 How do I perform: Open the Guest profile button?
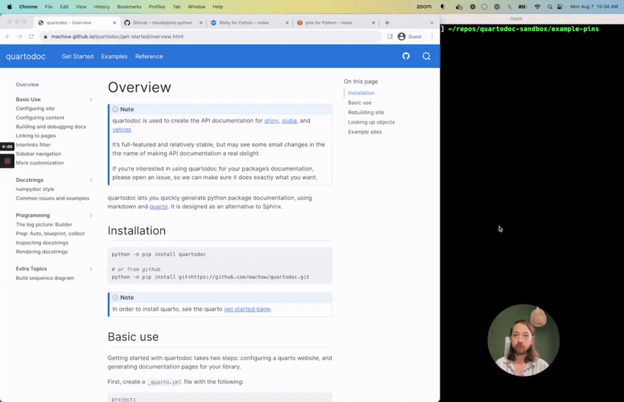tap(410, 37)
